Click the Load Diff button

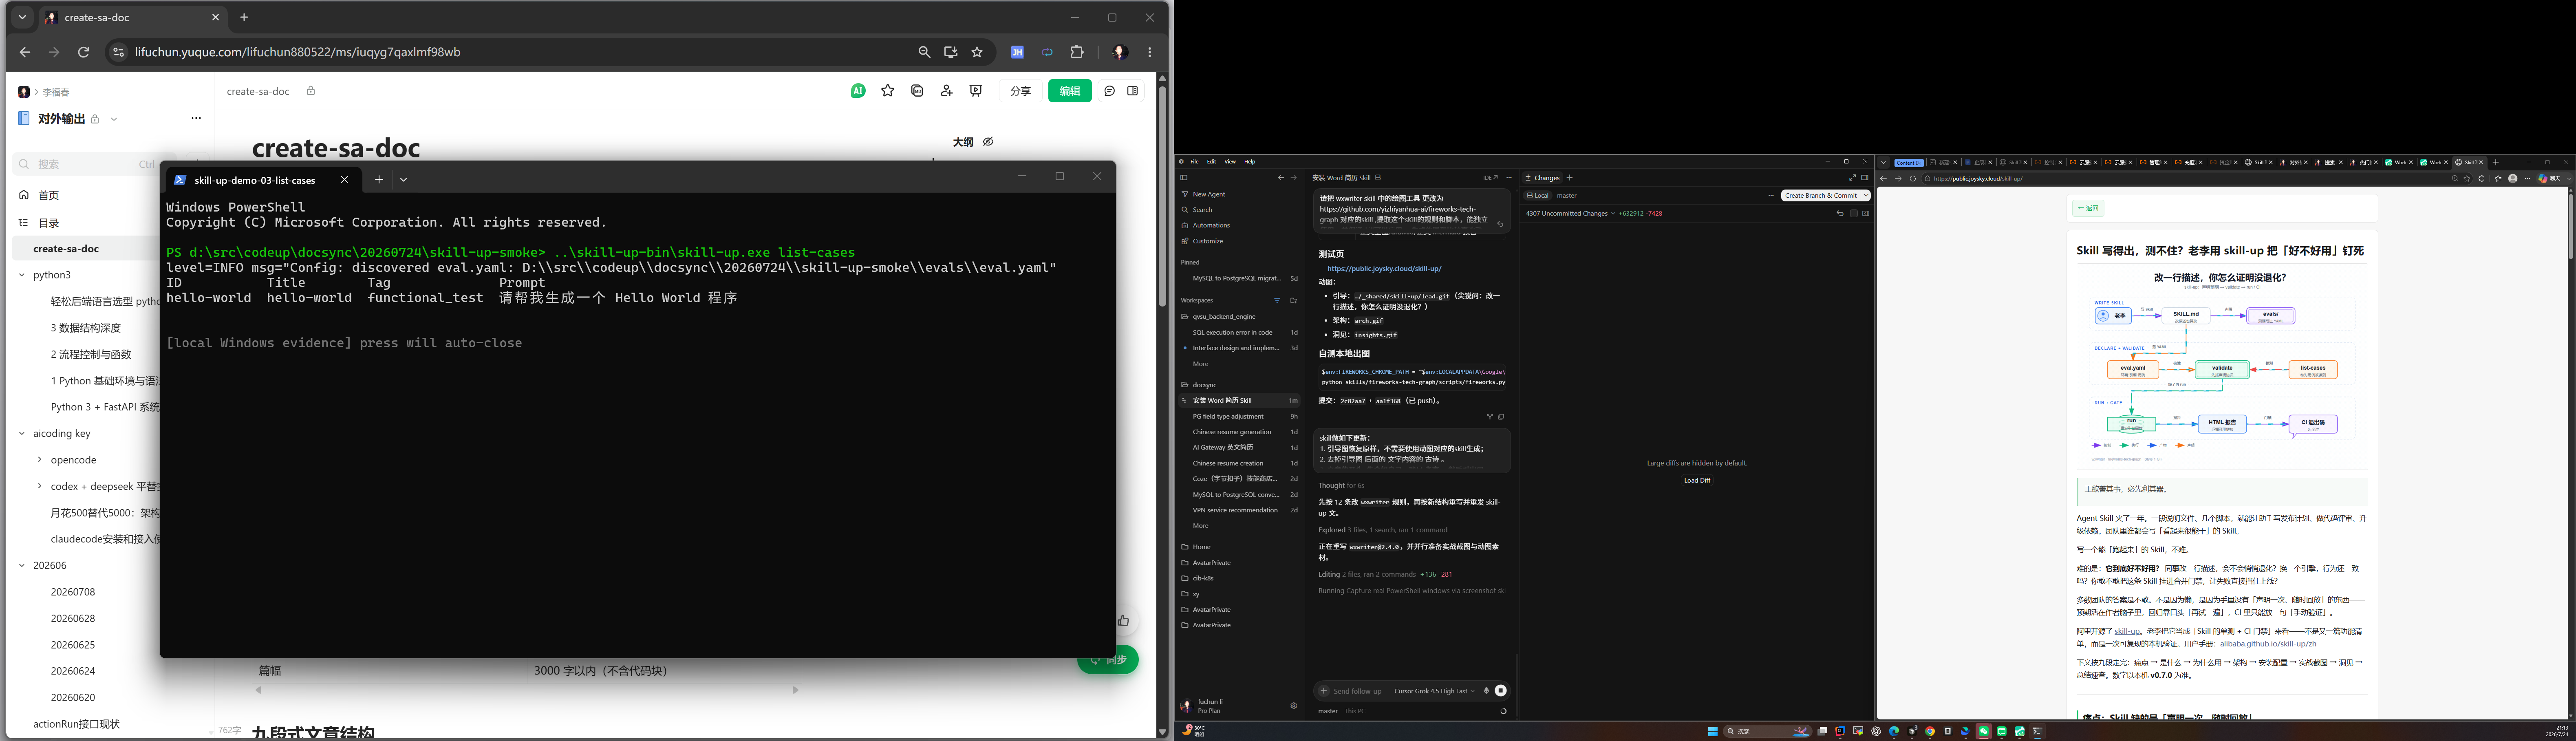(1697, 480)
